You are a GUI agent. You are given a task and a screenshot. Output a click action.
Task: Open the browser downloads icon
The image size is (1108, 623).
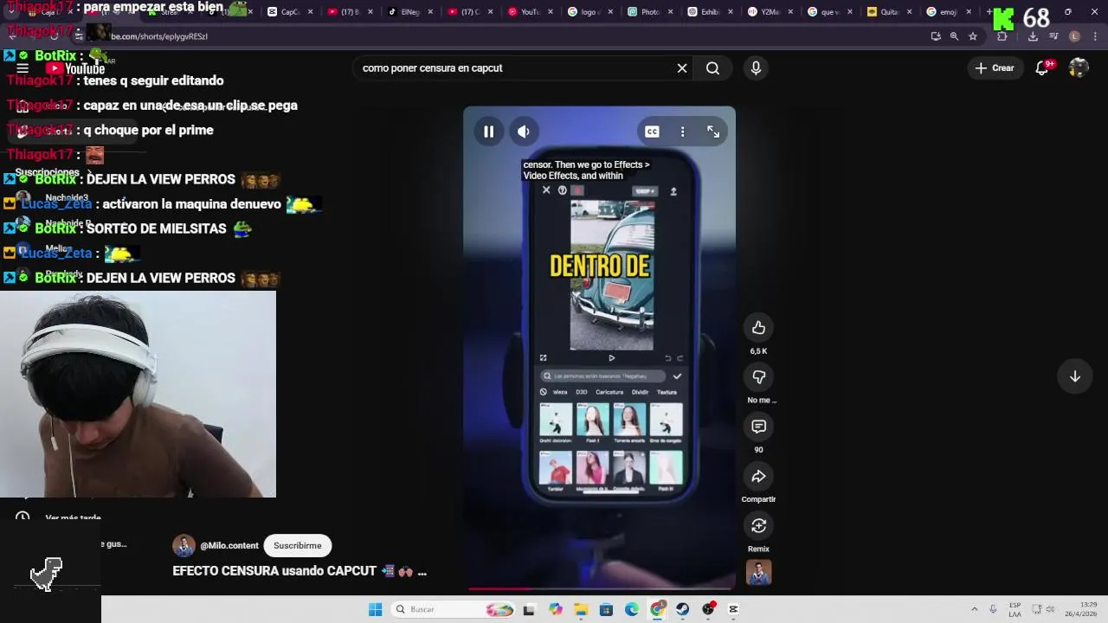(x=1033, y=36)
